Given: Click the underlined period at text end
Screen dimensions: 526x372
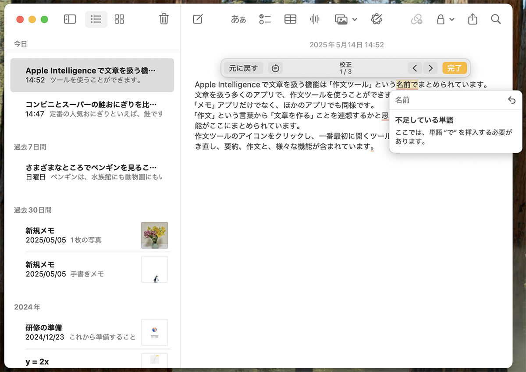Looking at the screenshot, I should click(372, 147).
